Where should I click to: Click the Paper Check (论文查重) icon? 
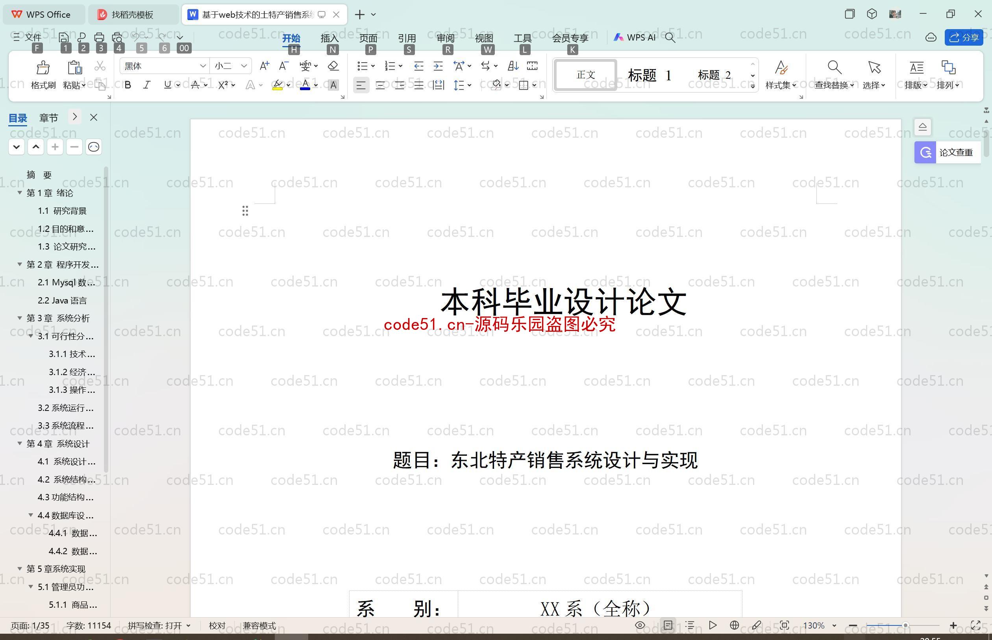click(925, 152)
